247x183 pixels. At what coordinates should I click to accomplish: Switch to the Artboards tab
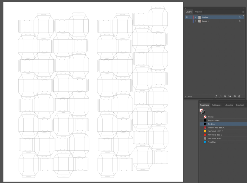217,105
